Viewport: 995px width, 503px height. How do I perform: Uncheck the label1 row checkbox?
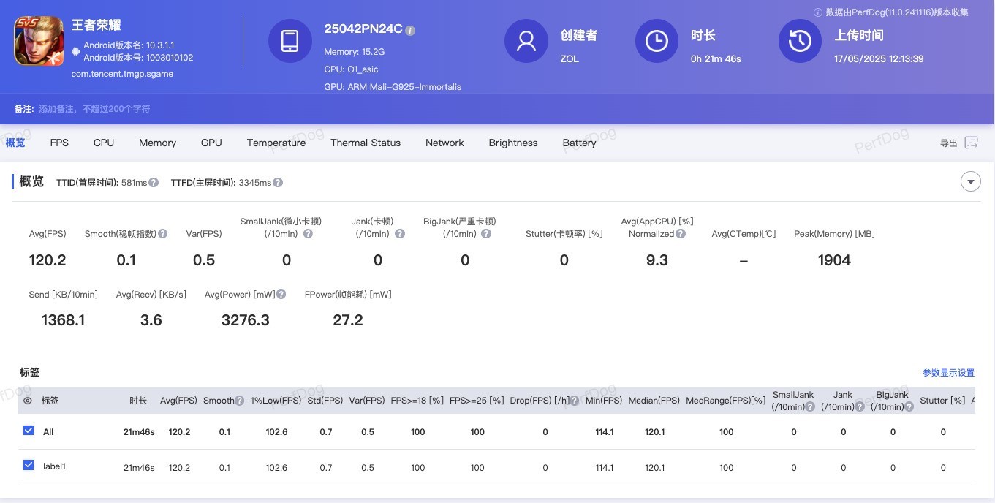click(29, 466)
